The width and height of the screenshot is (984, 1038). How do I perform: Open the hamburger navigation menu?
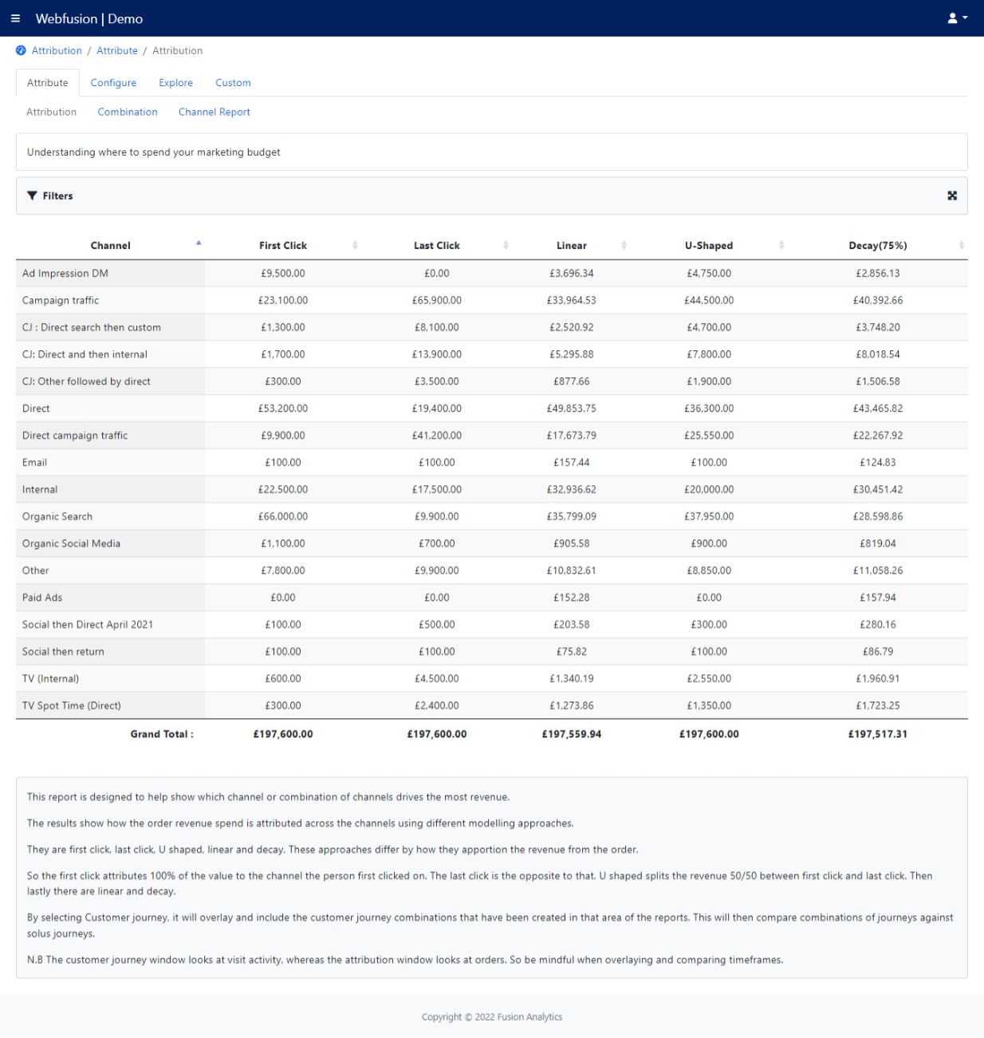tap(15, 18)
